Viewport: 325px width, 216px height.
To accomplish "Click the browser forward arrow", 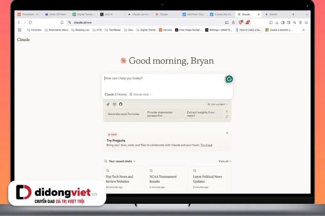I will click(x=25, y=22).
